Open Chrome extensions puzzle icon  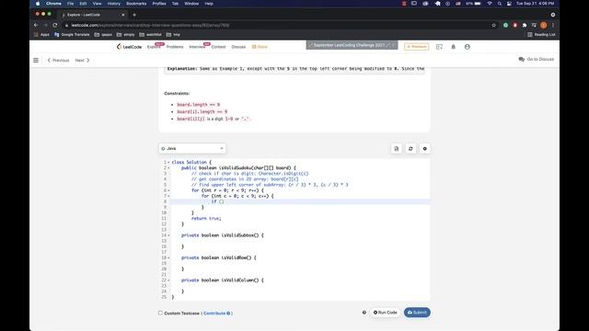pos(525,25)
